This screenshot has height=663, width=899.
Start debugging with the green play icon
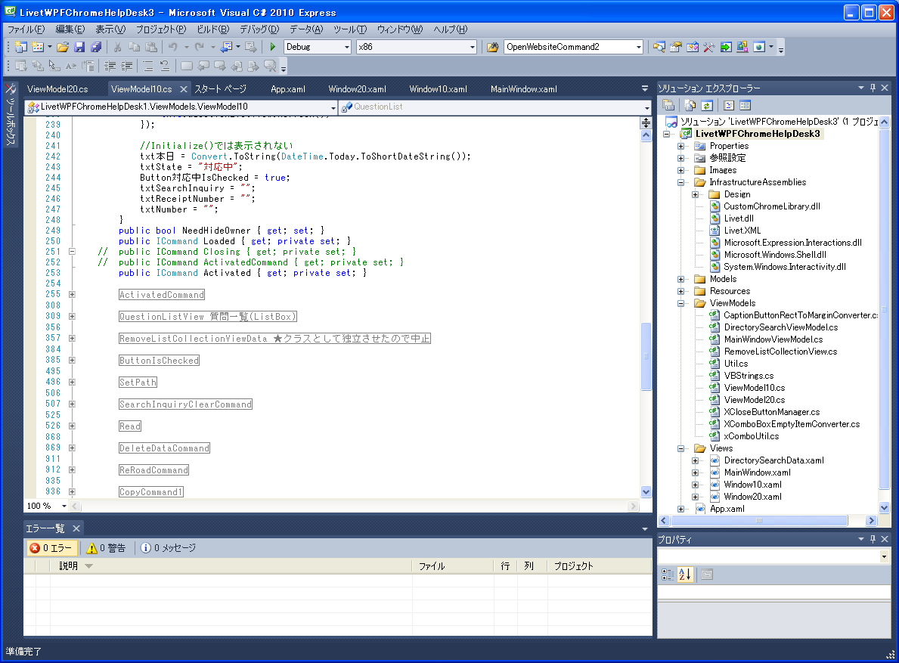click(273, 47)
